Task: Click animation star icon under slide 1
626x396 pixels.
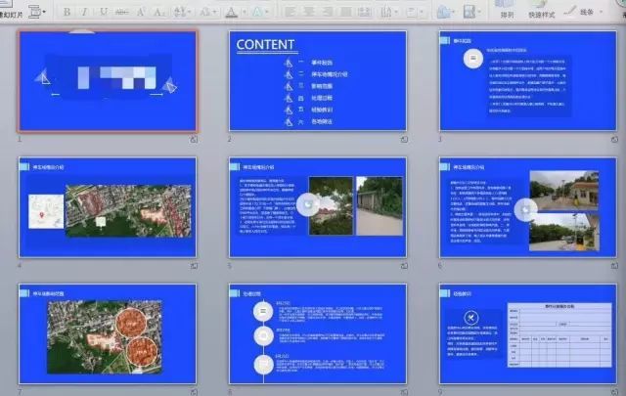Action: click(x=194, y=139)
